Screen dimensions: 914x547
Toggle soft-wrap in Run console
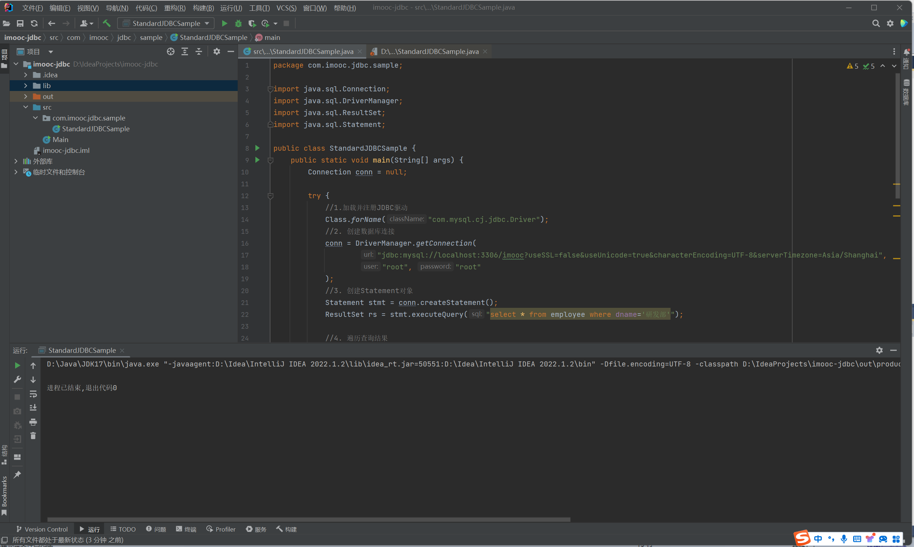click(x=33, y=394)
